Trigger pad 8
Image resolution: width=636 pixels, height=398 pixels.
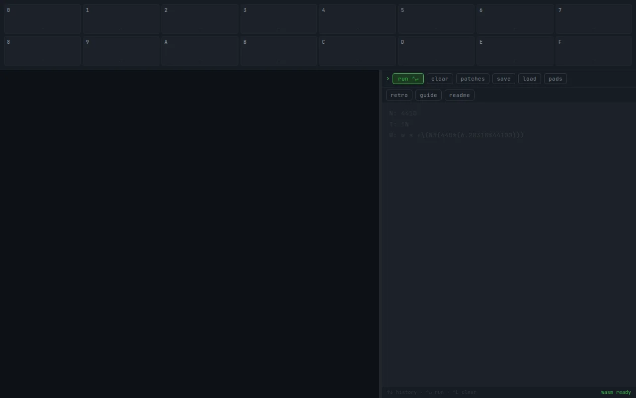pyautogui.click(x=42, y=51)
